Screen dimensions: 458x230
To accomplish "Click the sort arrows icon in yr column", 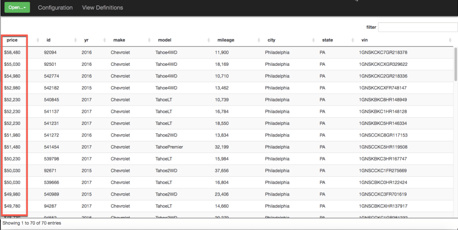I will tap(104, 40).
